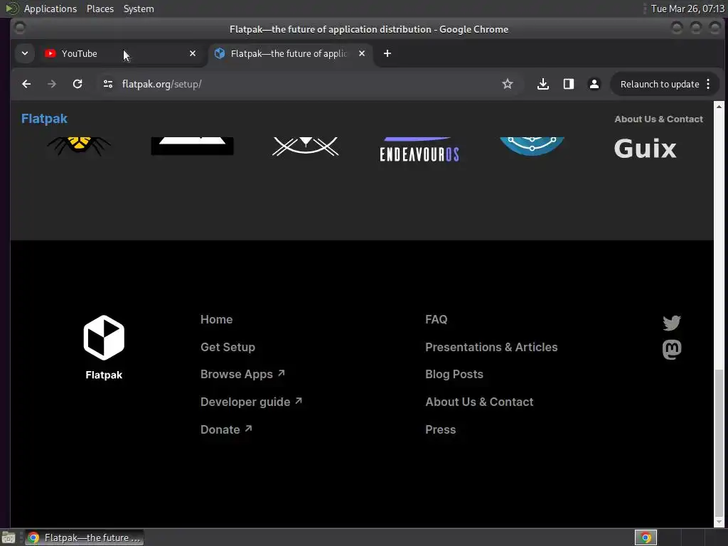The height and width of the screenshot is (546, 728).
Task: Switch to the YouTube tab
Action: (121, 53)
